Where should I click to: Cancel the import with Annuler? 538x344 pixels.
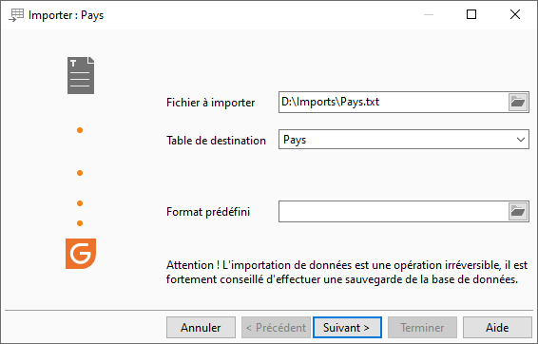202,328
